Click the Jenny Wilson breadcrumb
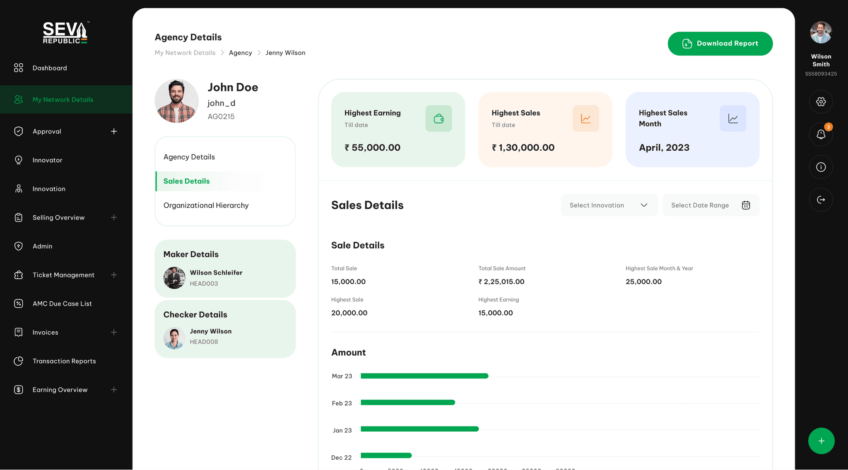848x470 pixels. pos(285,53)
